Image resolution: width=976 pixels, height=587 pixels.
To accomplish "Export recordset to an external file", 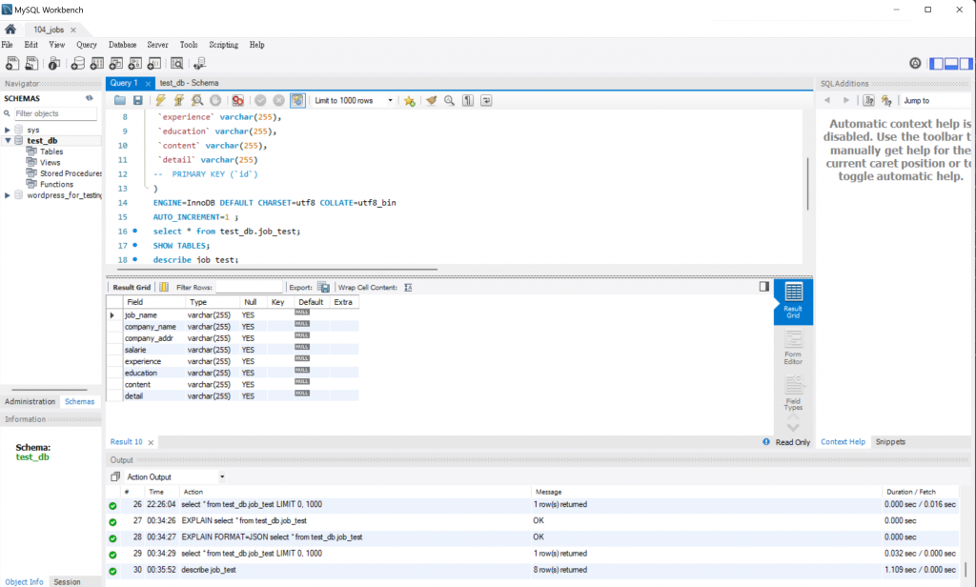I will click(324, 287).
